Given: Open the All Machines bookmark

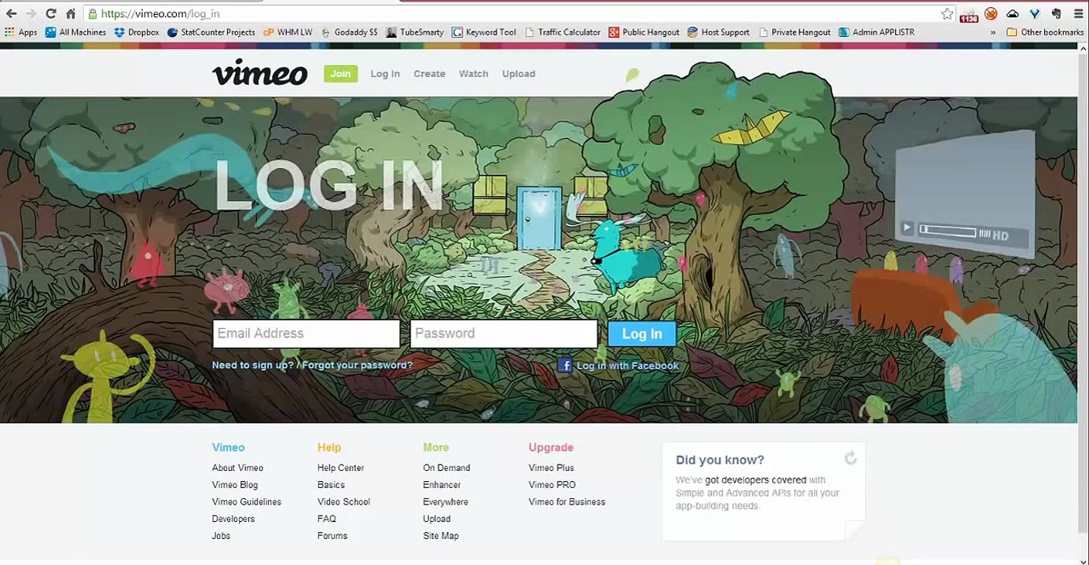Looking at the screenshot, I should (75, 32).
